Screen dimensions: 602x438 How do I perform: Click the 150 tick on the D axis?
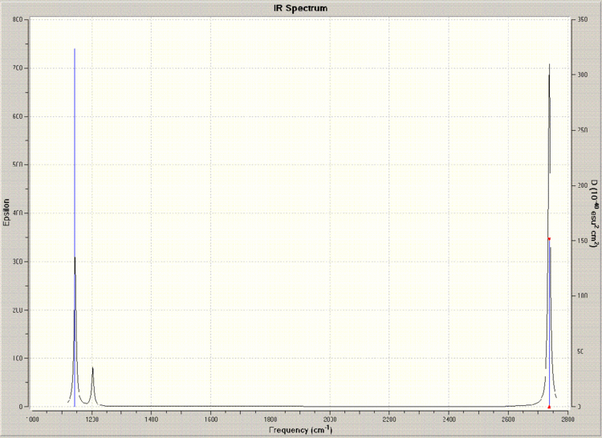(583, 241)
